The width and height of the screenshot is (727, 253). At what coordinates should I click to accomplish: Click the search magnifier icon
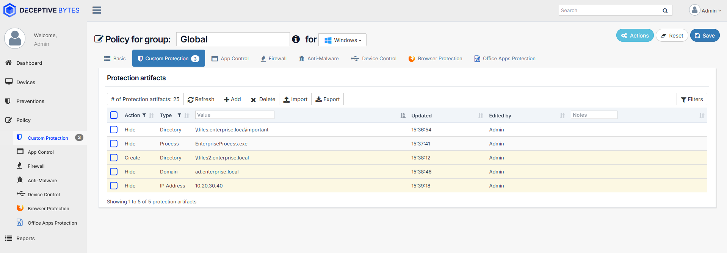pyautogui.click(x=665, y=11)
